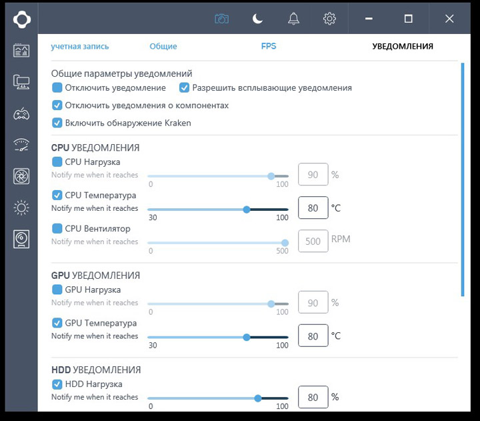
Task: Click GPU Нагрузка slider handle
Action: pyautogui.click(x=271, y=304)
